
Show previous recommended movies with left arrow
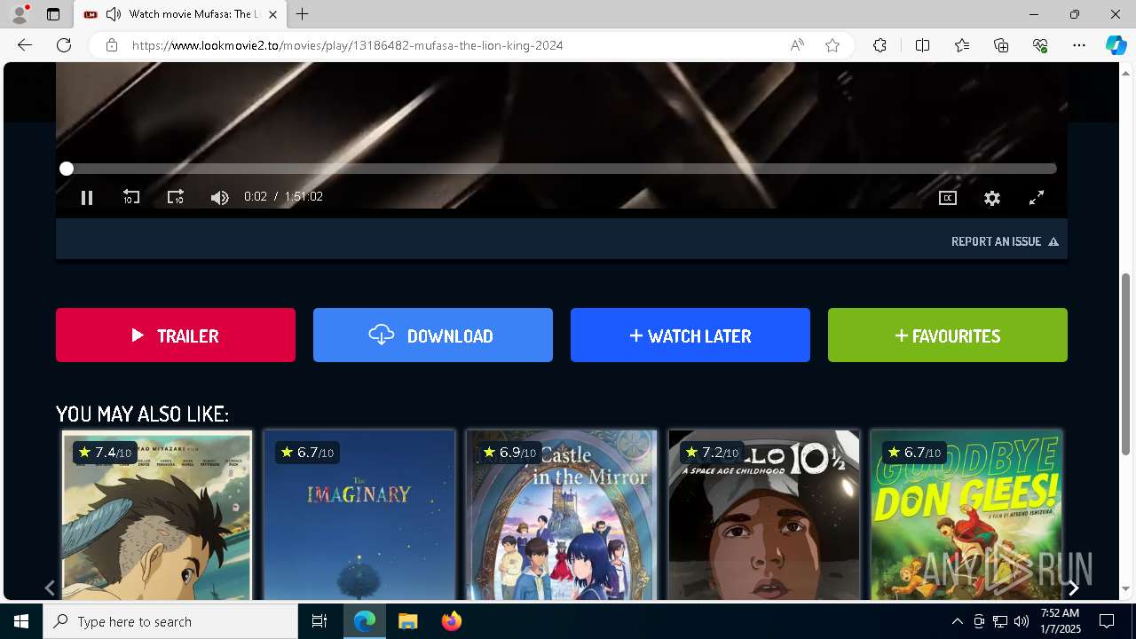pos(50,588)
